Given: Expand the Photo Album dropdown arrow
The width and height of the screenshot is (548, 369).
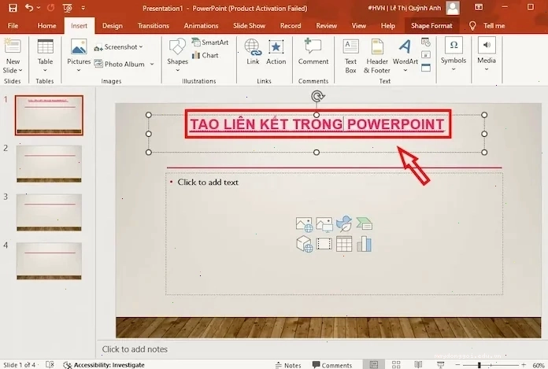Looking at the screenshot, I should pos(152,64).
